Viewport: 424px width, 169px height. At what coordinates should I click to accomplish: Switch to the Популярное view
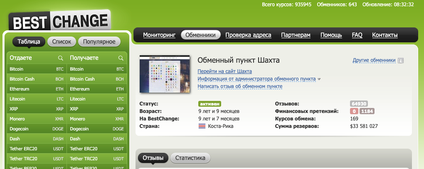pos(99,42)
